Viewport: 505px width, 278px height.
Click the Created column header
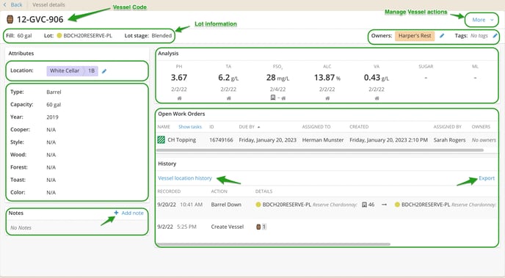tap(359, 127)
